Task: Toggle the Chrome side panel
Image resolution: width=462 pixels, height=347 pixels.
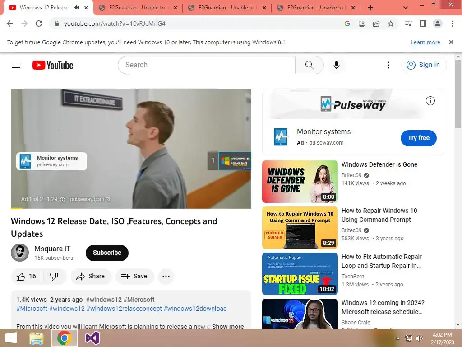Action: tap(423, 23)
